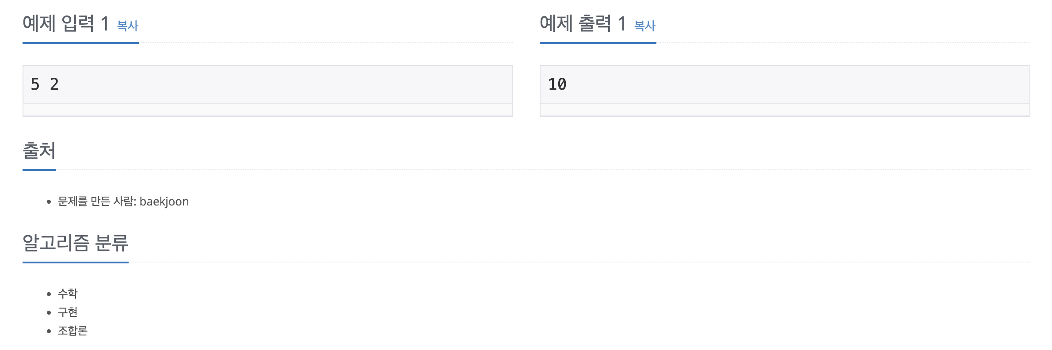
Task: Click the sample output value "10"
Action: pos(557,84)
